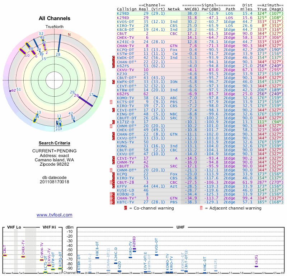Click the adjacent channel icon beside KCTS-DT
Viewport: 287px width, 276px height.
tap(111, 102)
